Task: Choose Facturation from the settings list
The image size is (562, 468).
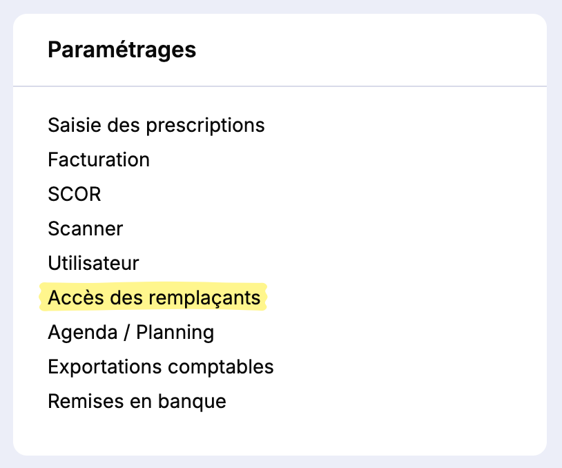Action: pyautogui.click(x=99, y=159)
